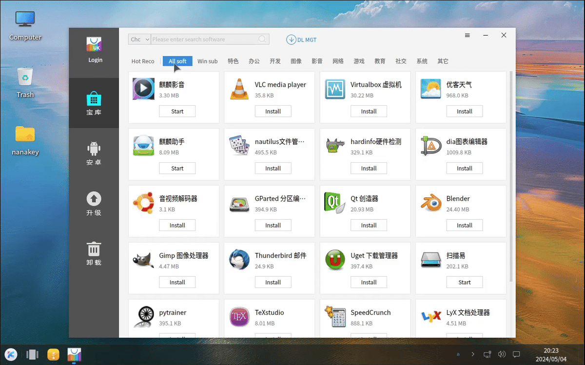
Task: Install Blender
Action: pos(465,225)
